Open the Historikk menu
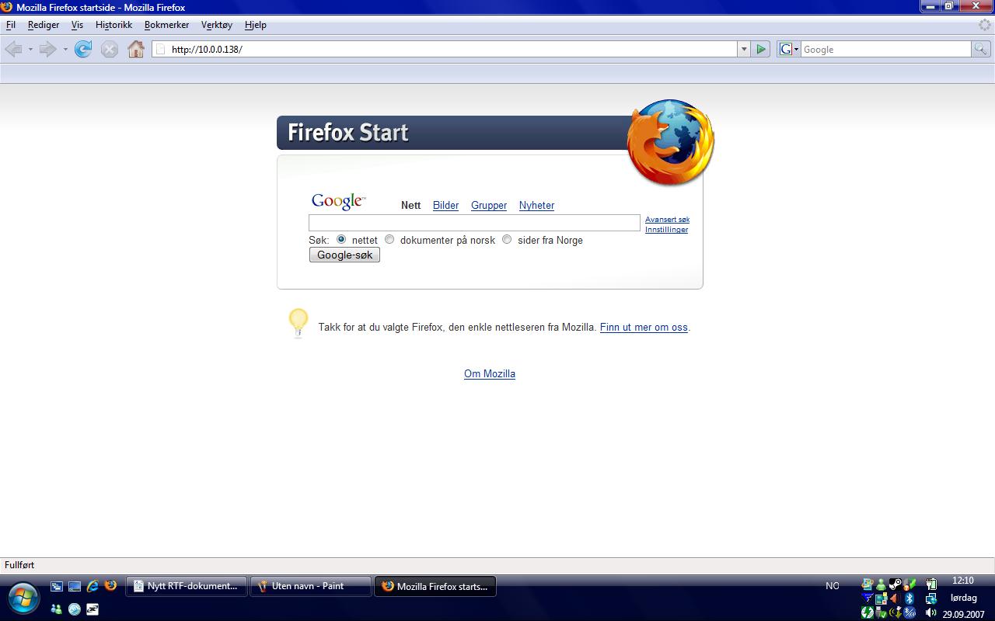The height and width of the screenshot is (621, 995). point(113,25)
